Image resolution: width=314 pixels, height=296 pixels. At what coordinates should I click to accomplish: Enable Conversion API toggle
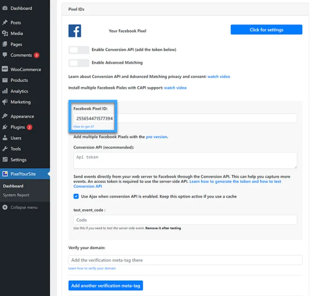click(78, 50)
